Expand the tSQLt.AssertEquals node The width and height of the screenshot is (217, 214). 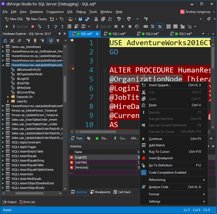[3, 156]
